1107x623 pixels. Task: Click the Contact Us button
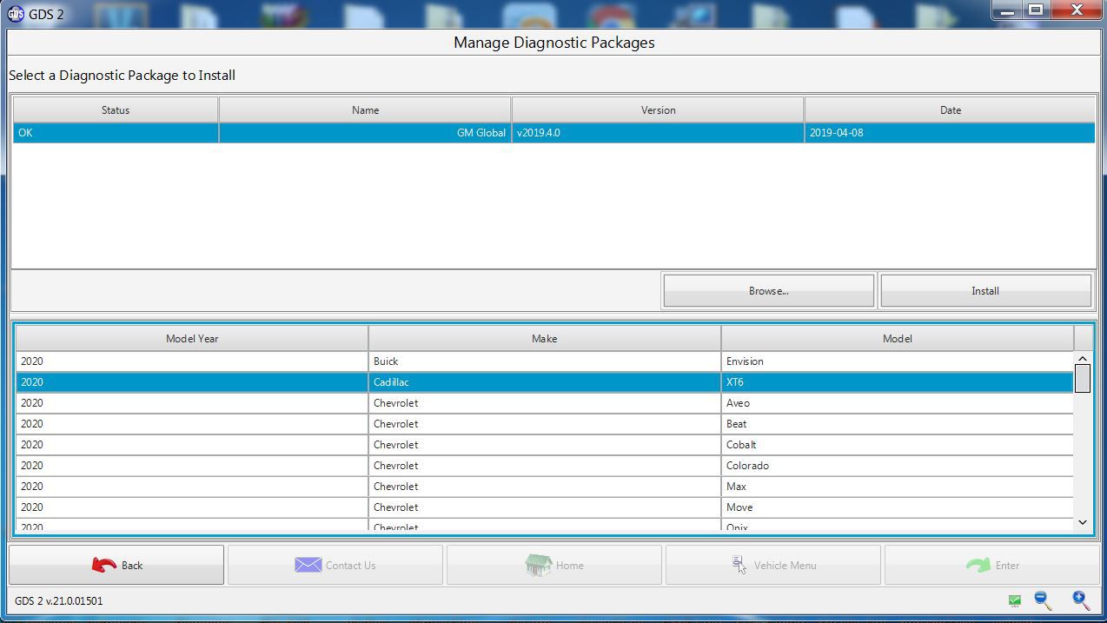[335, 565]
